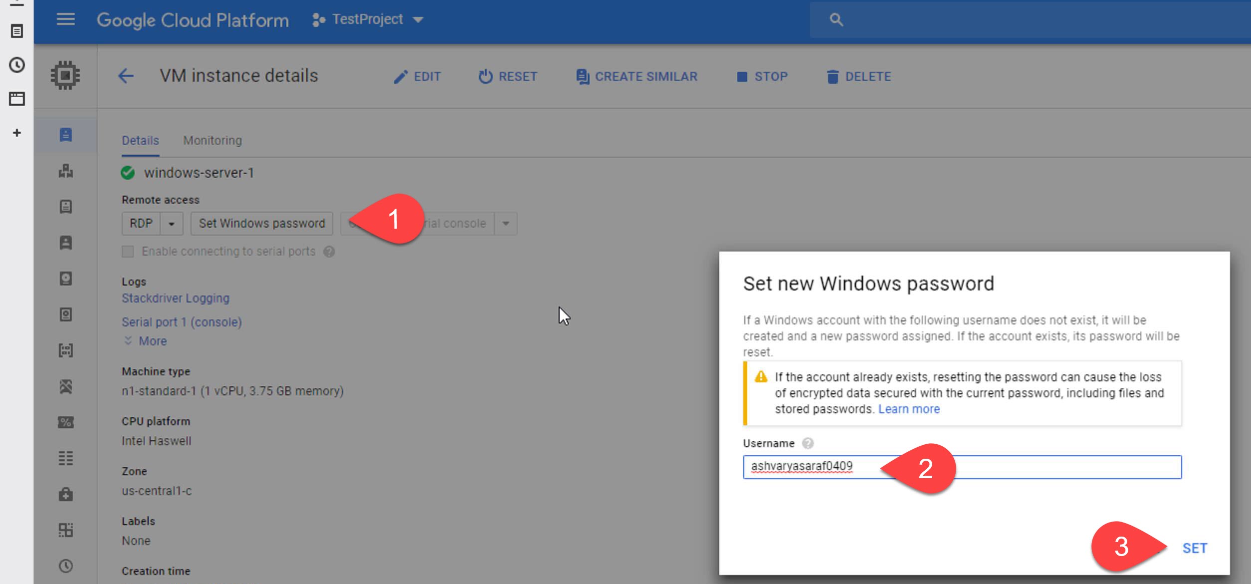The width and height of the screenshot is (1251, 584).
Task: Expand the serial console dropdown arrow
Action: coord(506,224)
